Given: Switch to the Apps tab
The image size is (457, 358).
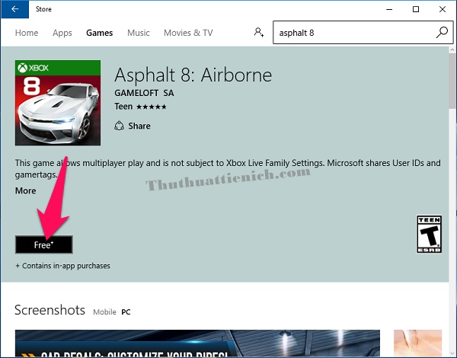Looking at the screenshot, I should click(x=62, y=33).
